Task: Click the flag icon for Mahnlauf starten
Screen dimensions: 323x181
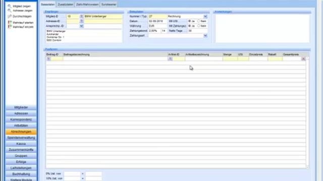Action: coord(10,23)
